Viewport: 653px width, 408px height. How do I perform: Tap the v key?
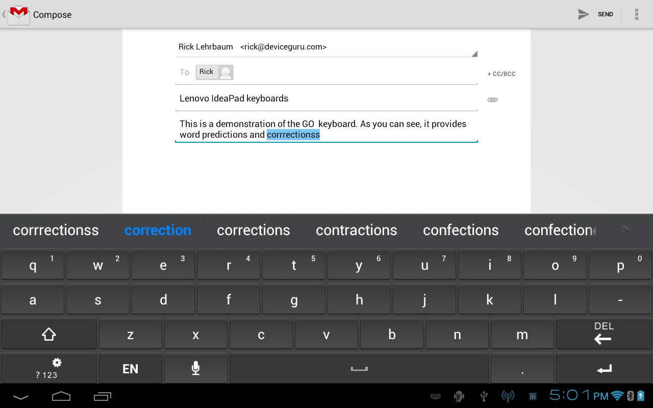326,334
